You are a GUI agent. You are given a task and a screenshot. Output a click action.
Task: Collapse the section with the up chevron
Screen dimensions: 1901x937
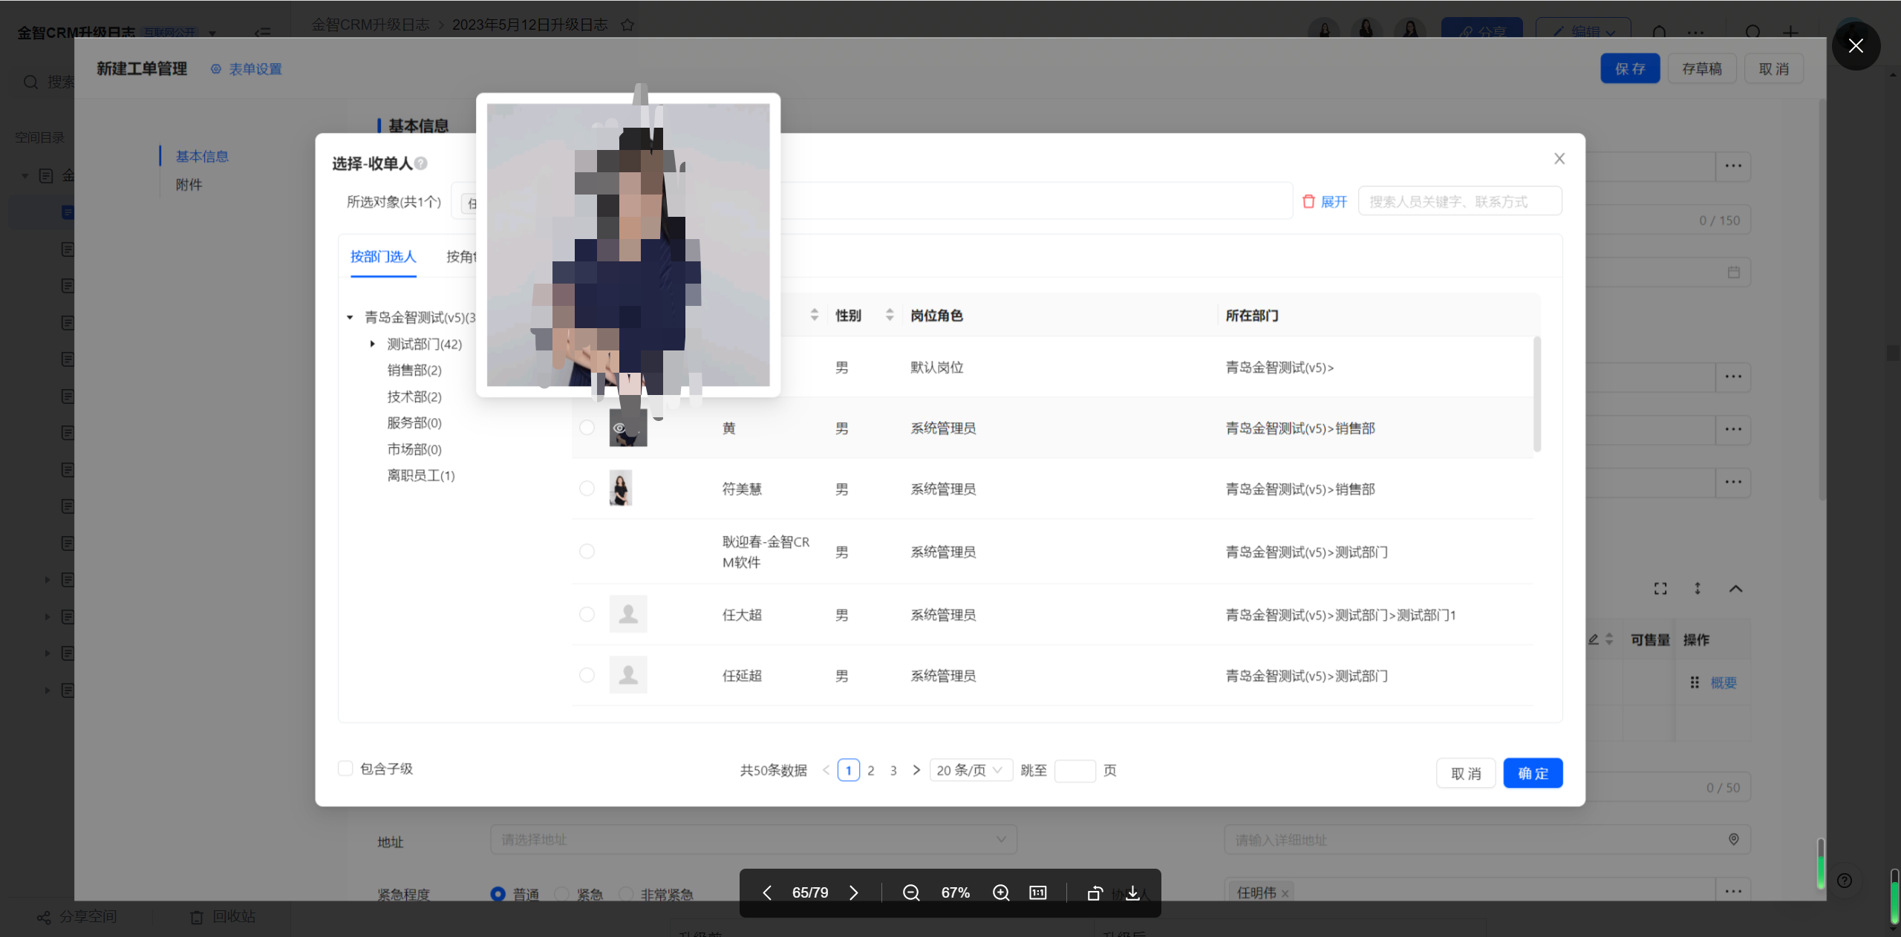1735,589
